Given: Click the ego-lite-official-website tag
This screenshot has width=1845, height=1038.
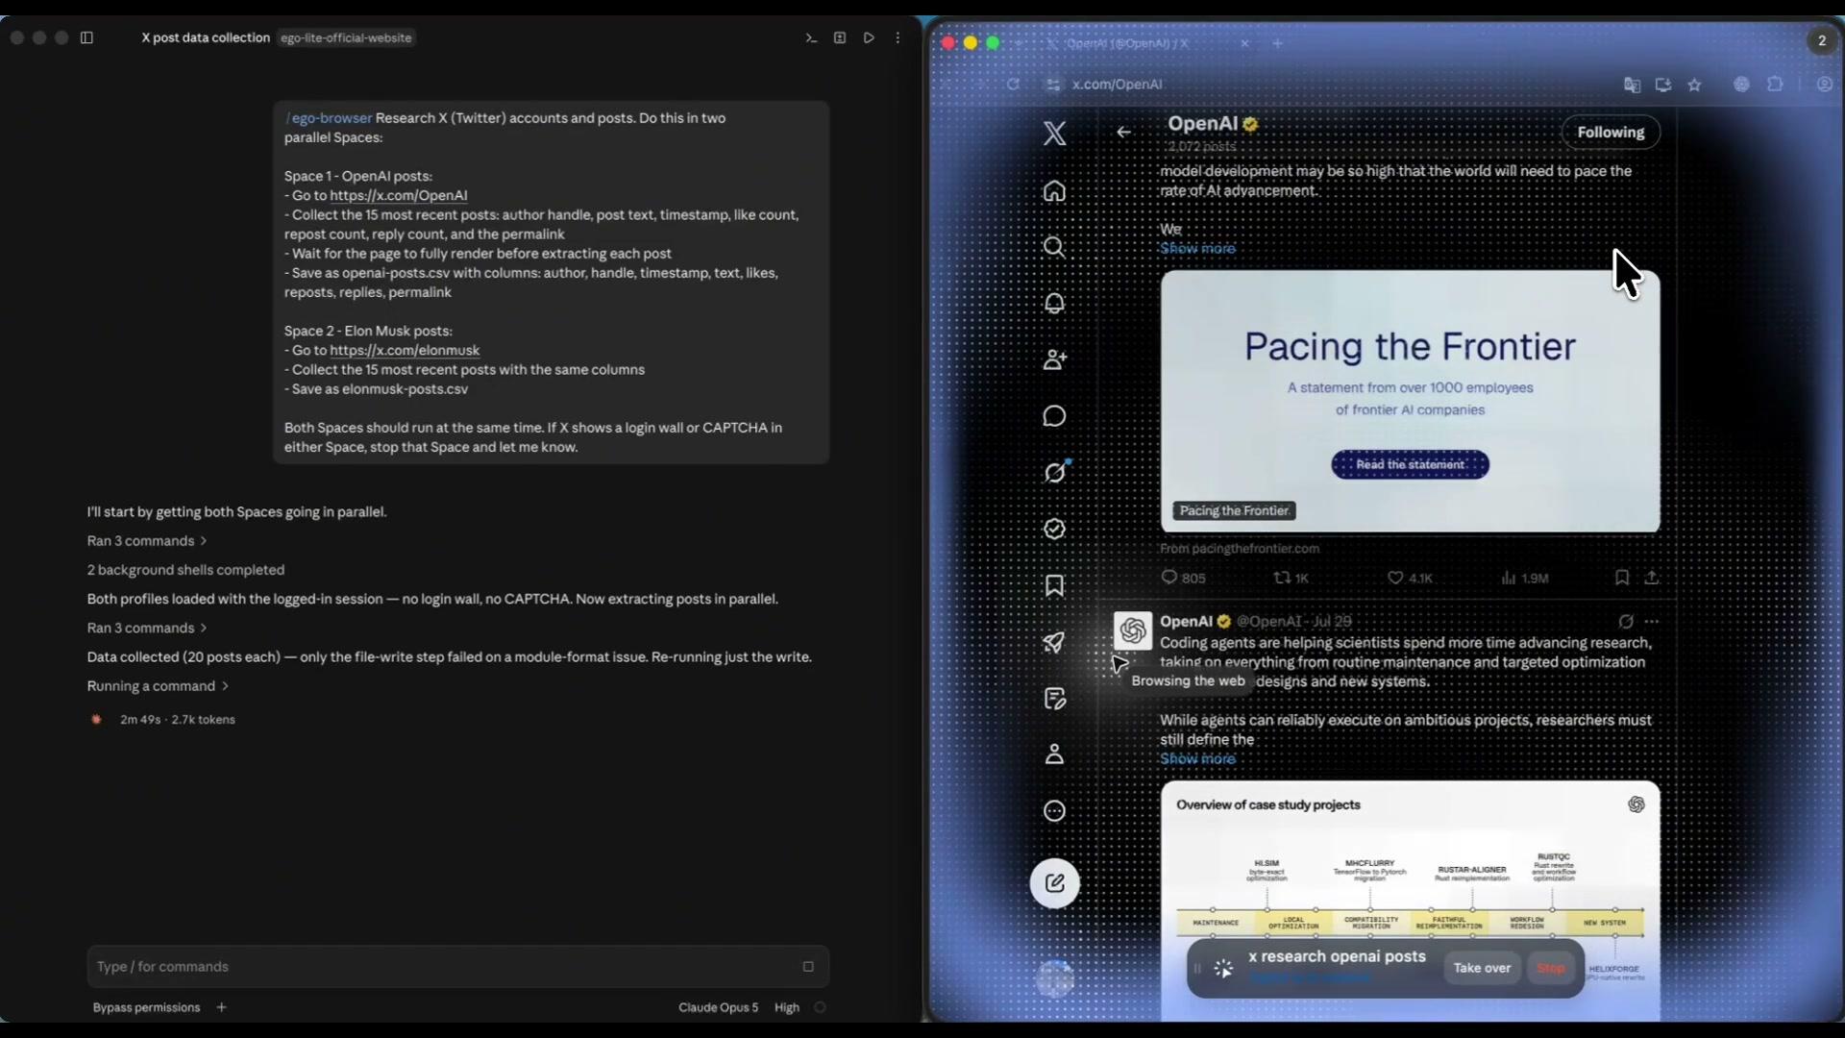Looking at the screenshot, I should (x=346, y=37).
